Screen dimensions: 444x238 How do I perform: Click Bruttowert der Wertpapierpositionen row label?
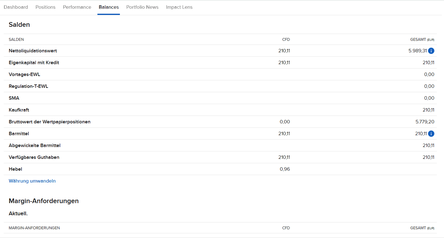pos(50,122)
